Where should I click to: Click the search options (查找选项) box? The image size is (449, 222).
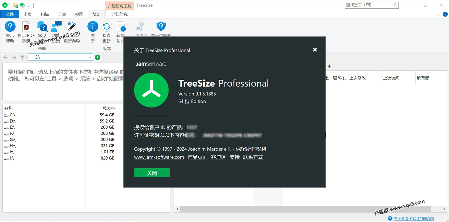[372, 5]
